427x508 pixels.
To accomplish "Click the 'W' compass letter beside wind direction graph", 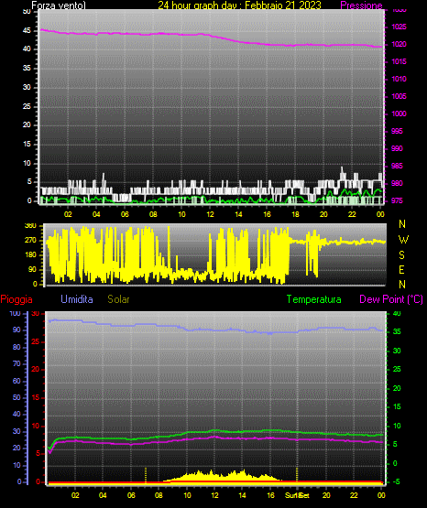I will tap(403, 240).
